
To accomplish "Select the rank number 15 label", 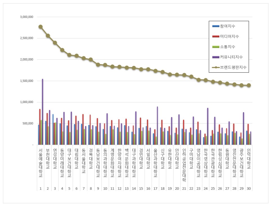I will [141, 189].
